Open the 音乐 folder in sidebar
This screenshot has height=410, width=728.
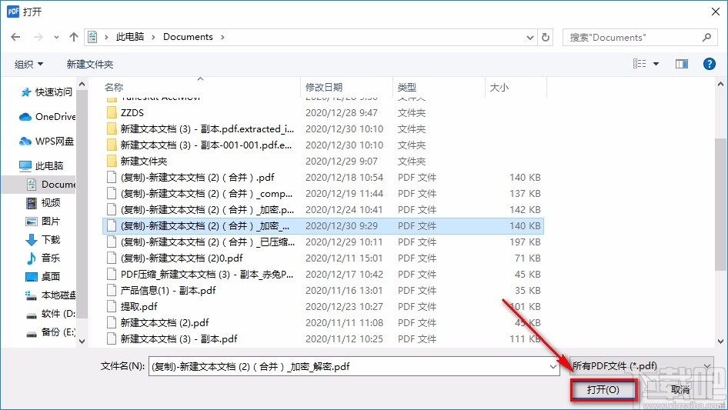click(x=43, y=258)
